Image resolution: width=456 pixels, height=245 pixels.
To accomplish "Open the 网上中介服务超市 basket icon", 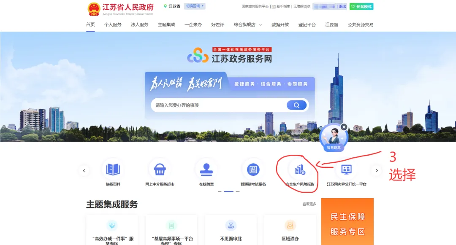I will coord(160,169).
